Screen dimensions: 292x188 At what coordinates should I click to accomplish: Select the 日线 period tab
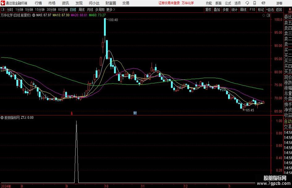tap(73, 10)
